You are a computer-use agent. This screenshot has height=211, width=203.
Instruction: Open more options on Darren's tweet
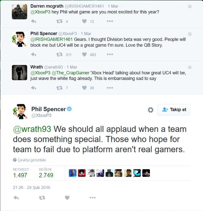tap(110, 21)
